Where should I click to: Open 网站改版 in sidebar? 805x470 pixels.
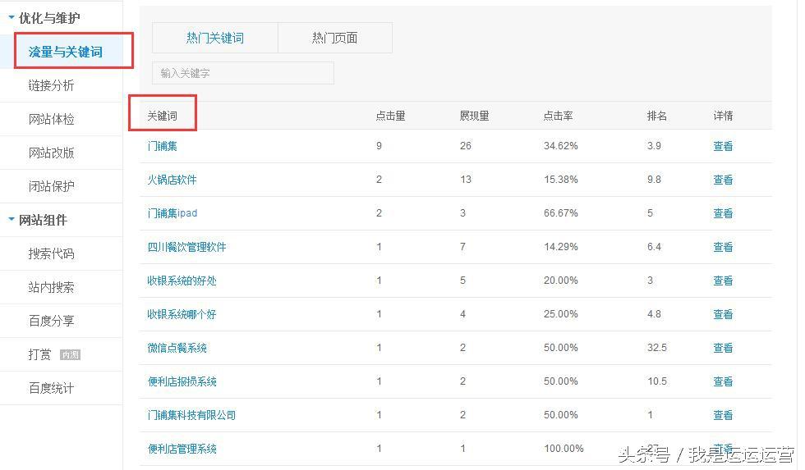click(51, 153)
